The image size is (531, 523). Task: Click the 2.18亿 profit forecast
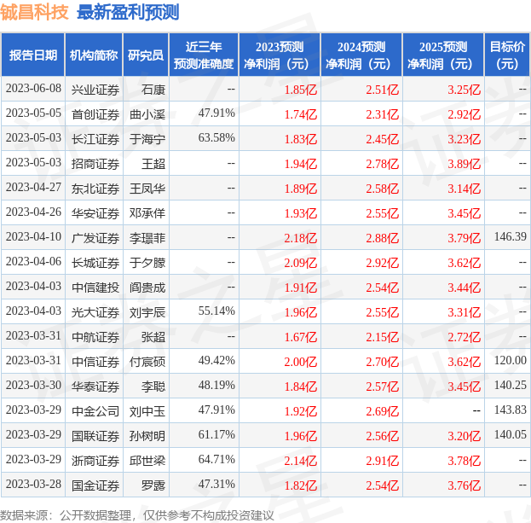click(x=301, y=238)
